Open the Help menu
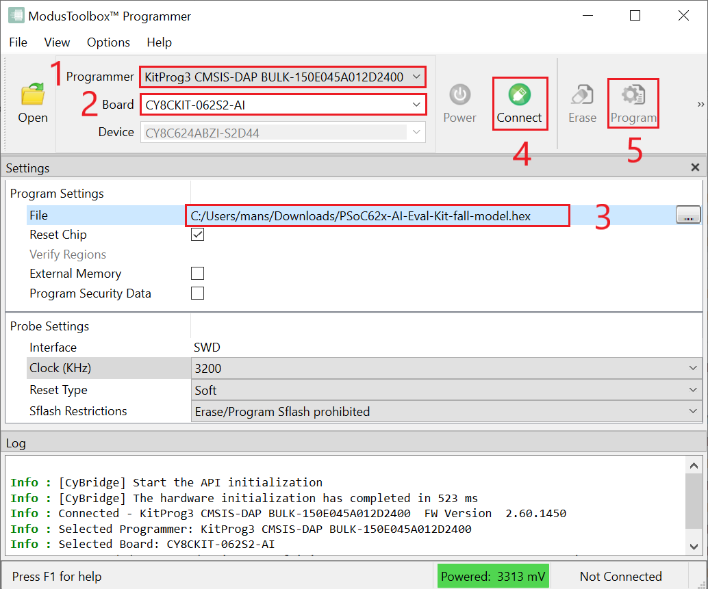 (159, 42)
